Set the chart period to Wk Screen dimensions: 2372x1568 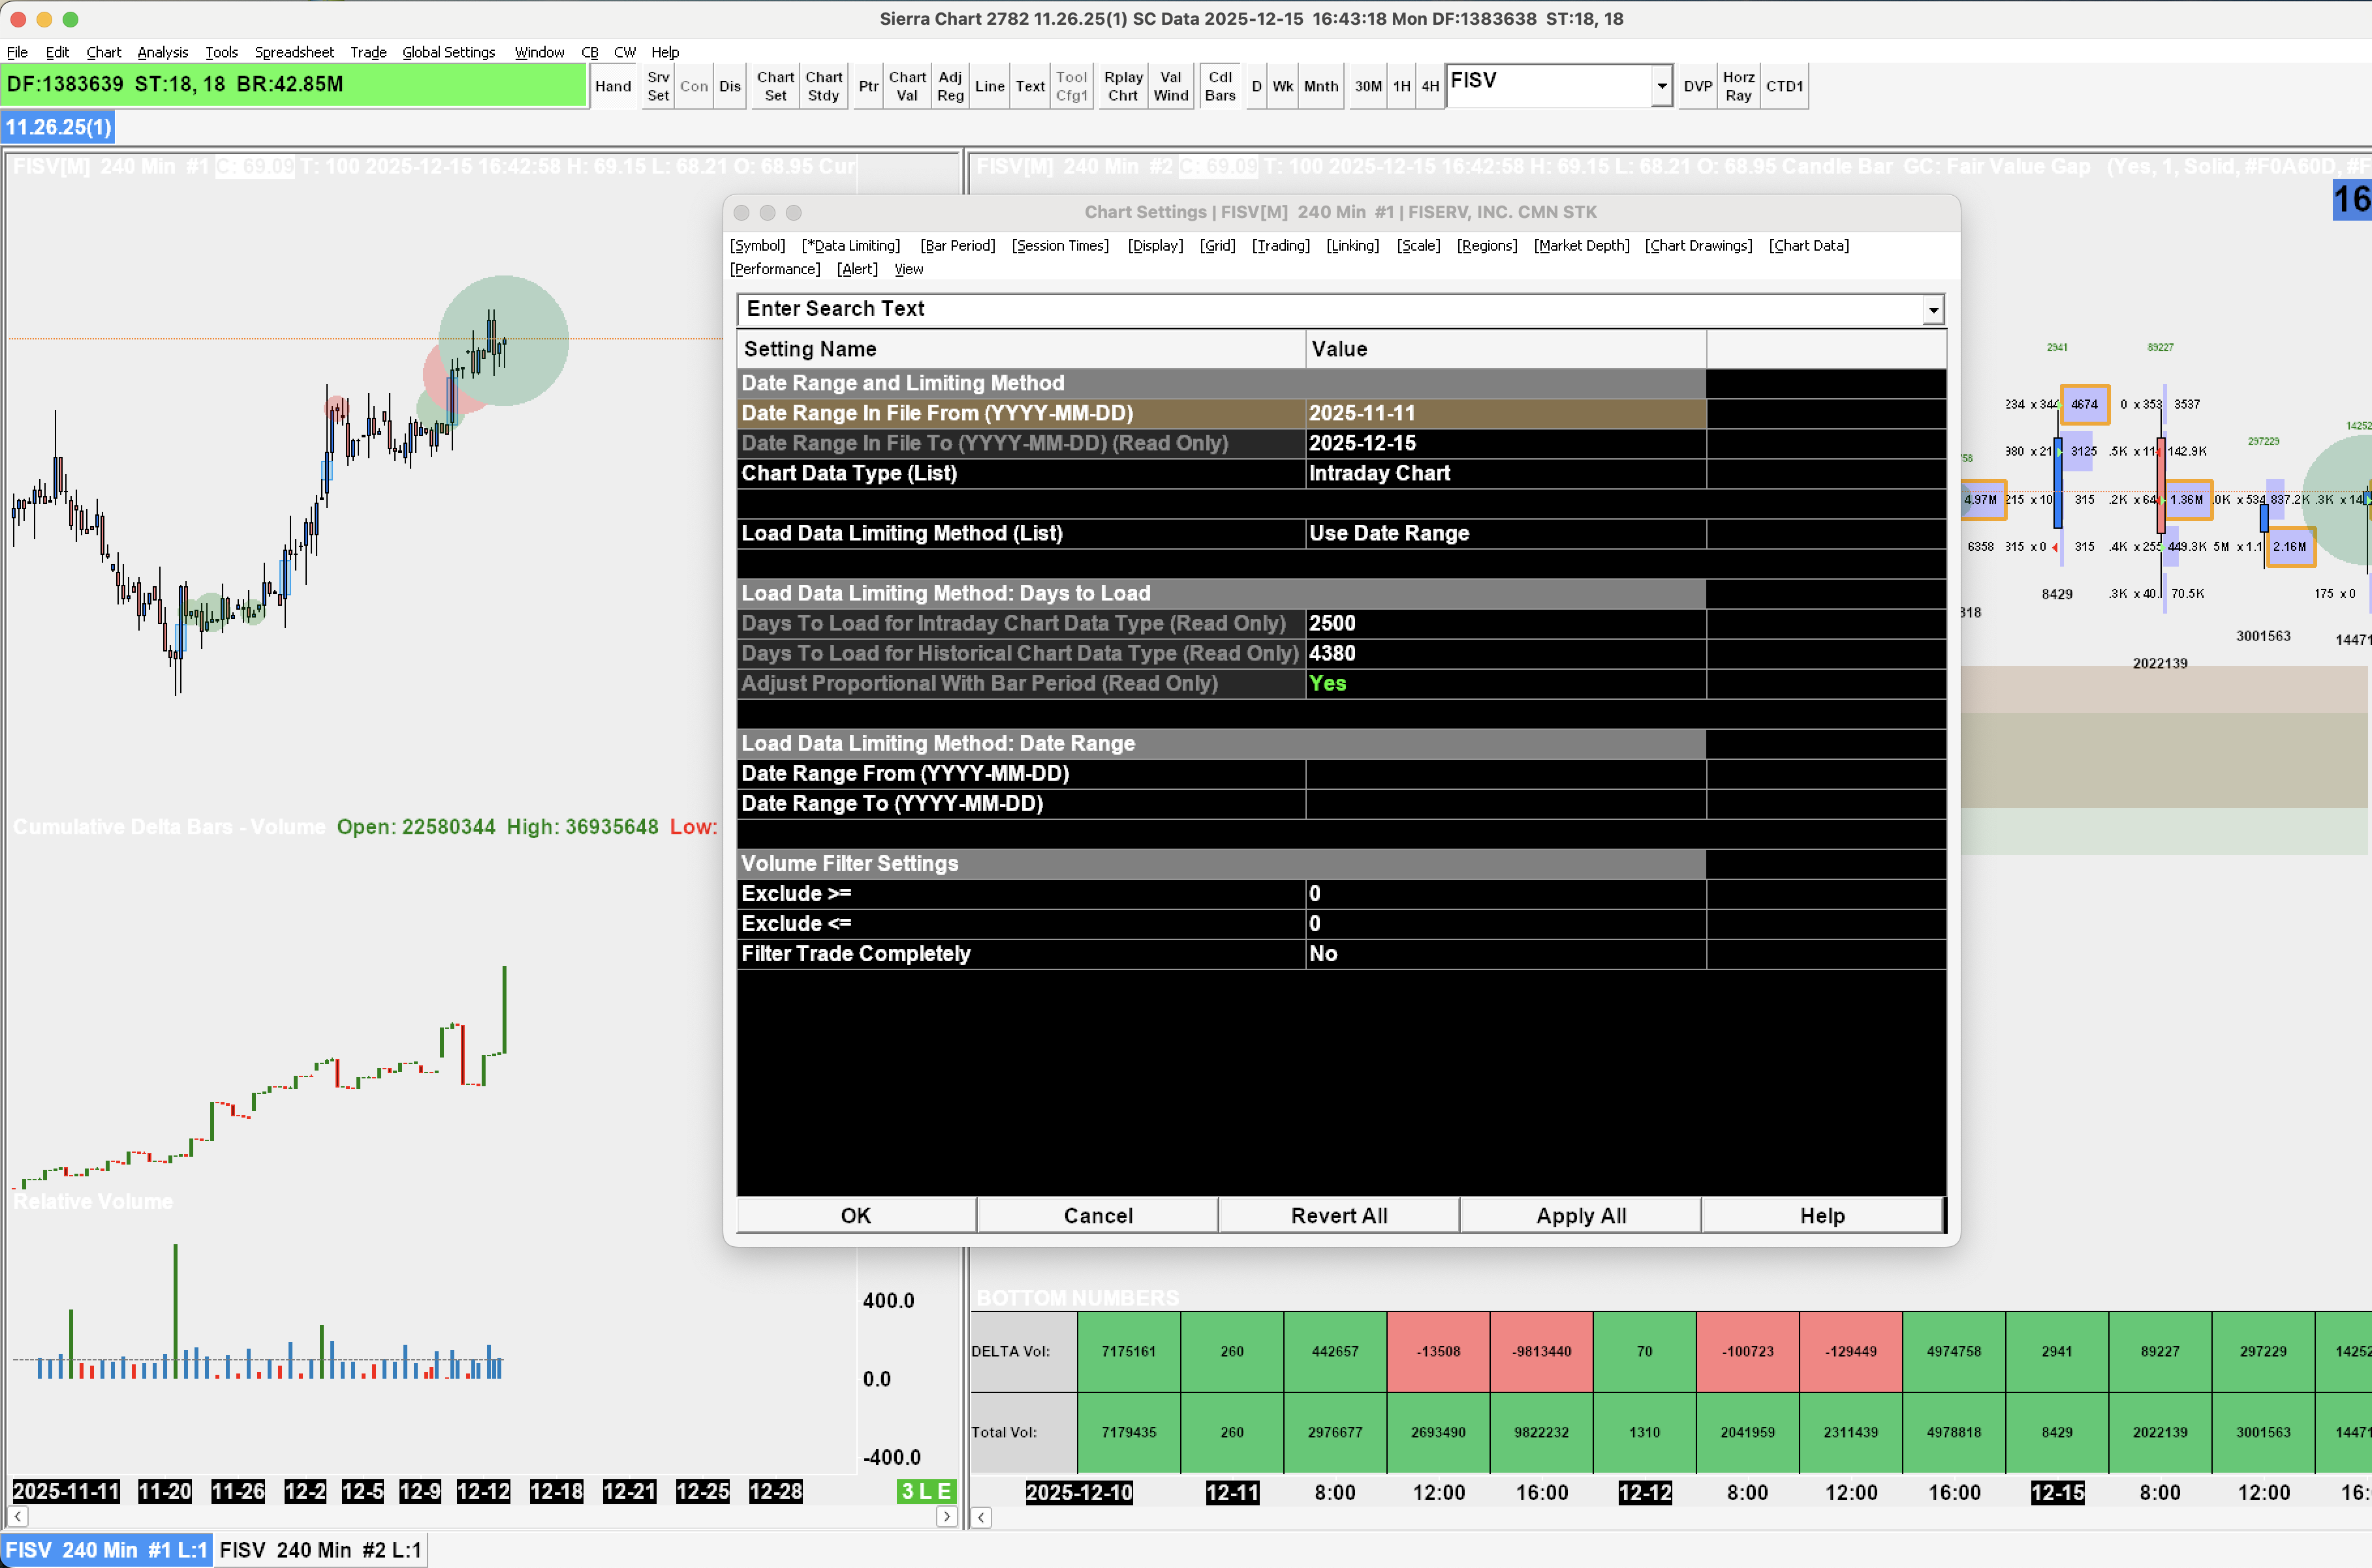point(1283,86)
